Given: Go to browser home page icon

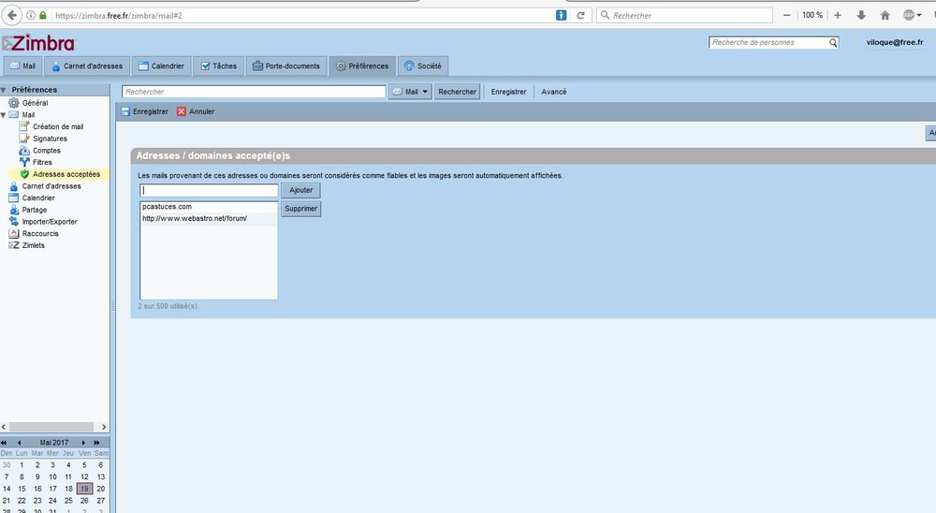Looking at the screenshot, I should pos(885,15).
